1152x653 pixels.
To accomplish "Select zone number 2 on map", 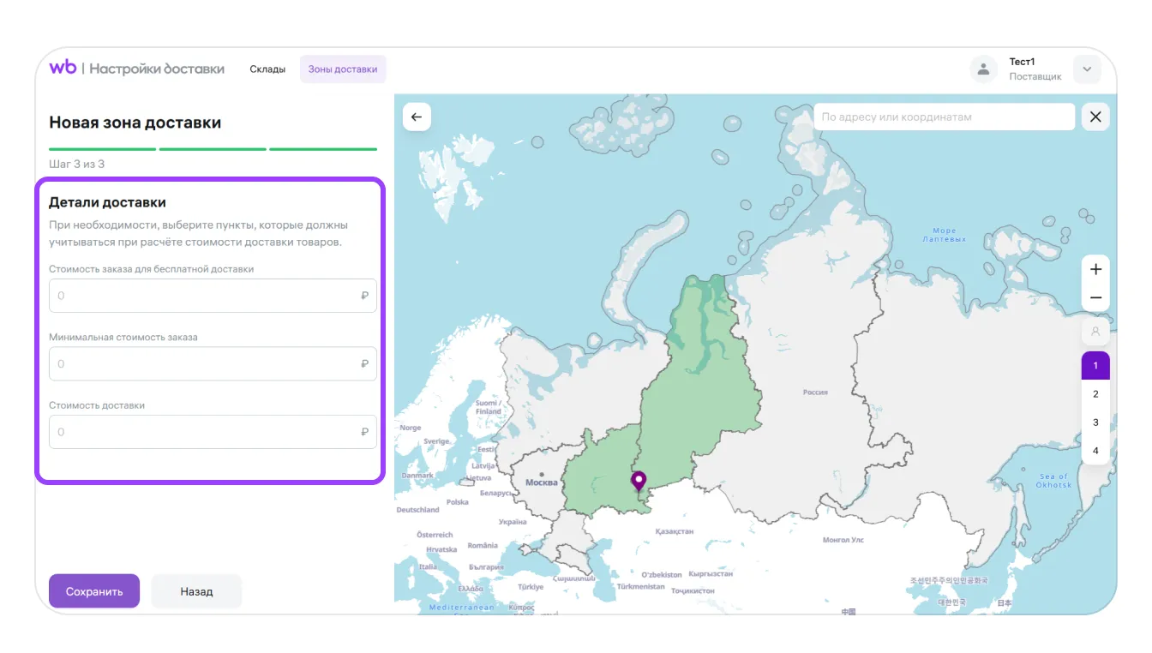I will click(x=1095, y=394).
